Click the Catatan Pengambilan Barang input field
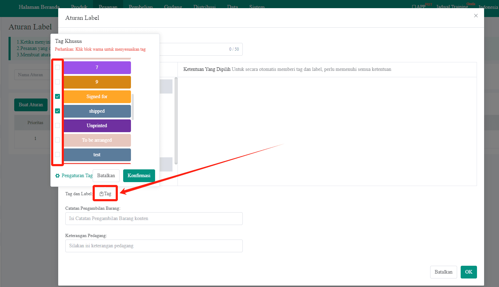The image size is (499, 287). pos(154,219)
